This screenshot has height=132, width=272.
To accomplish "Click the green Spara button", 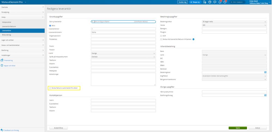I will coord(238,128).
